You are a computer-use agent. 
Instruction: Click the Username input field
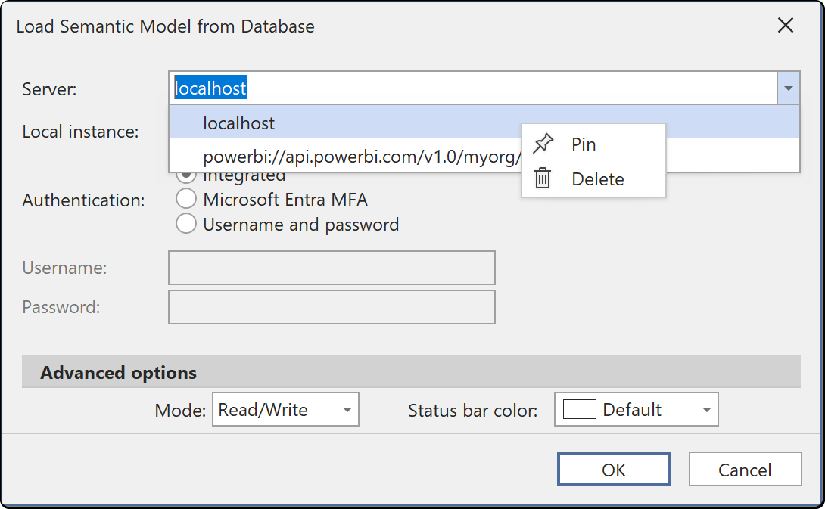[332, 268]
